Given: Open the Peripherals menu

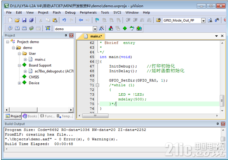Looking at the screenshot, I should coord(88,12).
